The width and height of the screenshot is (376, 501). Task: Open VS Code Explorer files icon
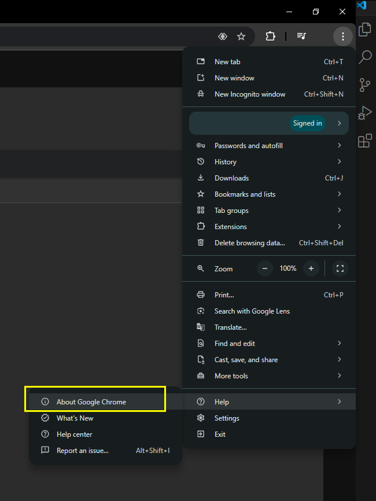pyautogui.click(x=364, y=29)
